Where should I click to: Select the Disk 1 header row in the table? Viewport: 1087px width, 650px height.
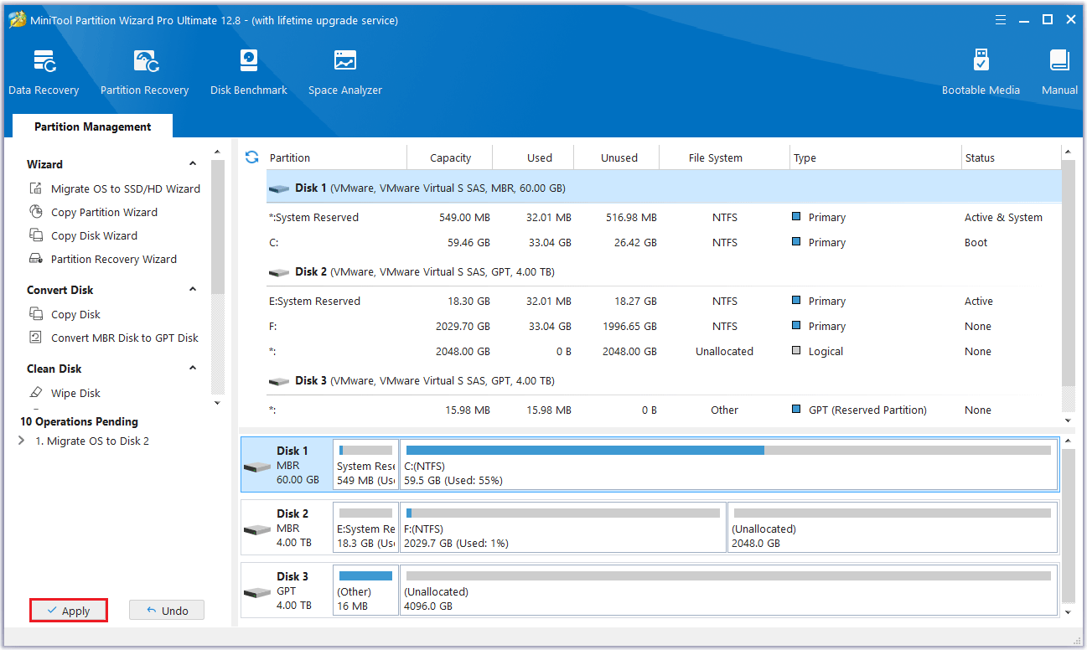(664, 188)
